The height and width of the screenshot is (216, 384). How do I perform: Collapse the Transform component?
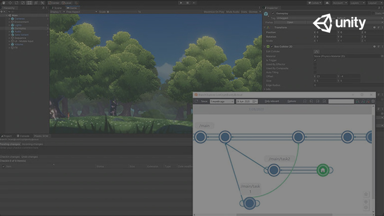coord(265,27)
